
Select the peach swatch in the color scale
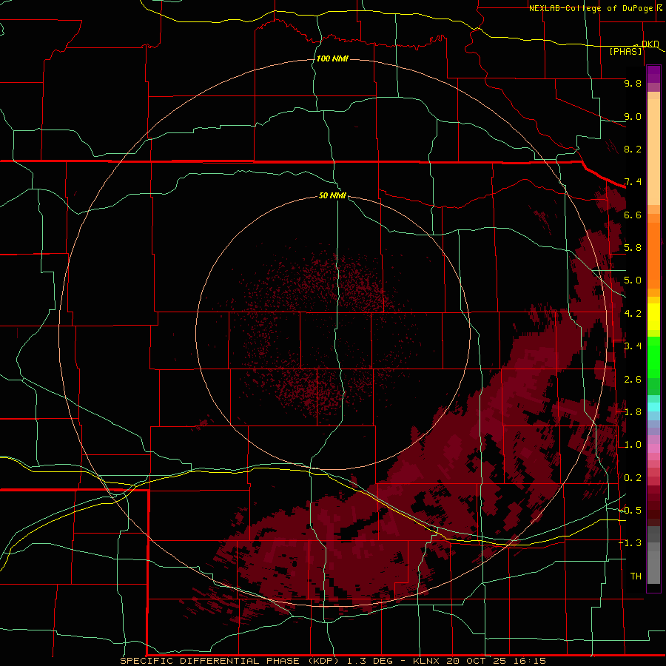tap(653, 151)
